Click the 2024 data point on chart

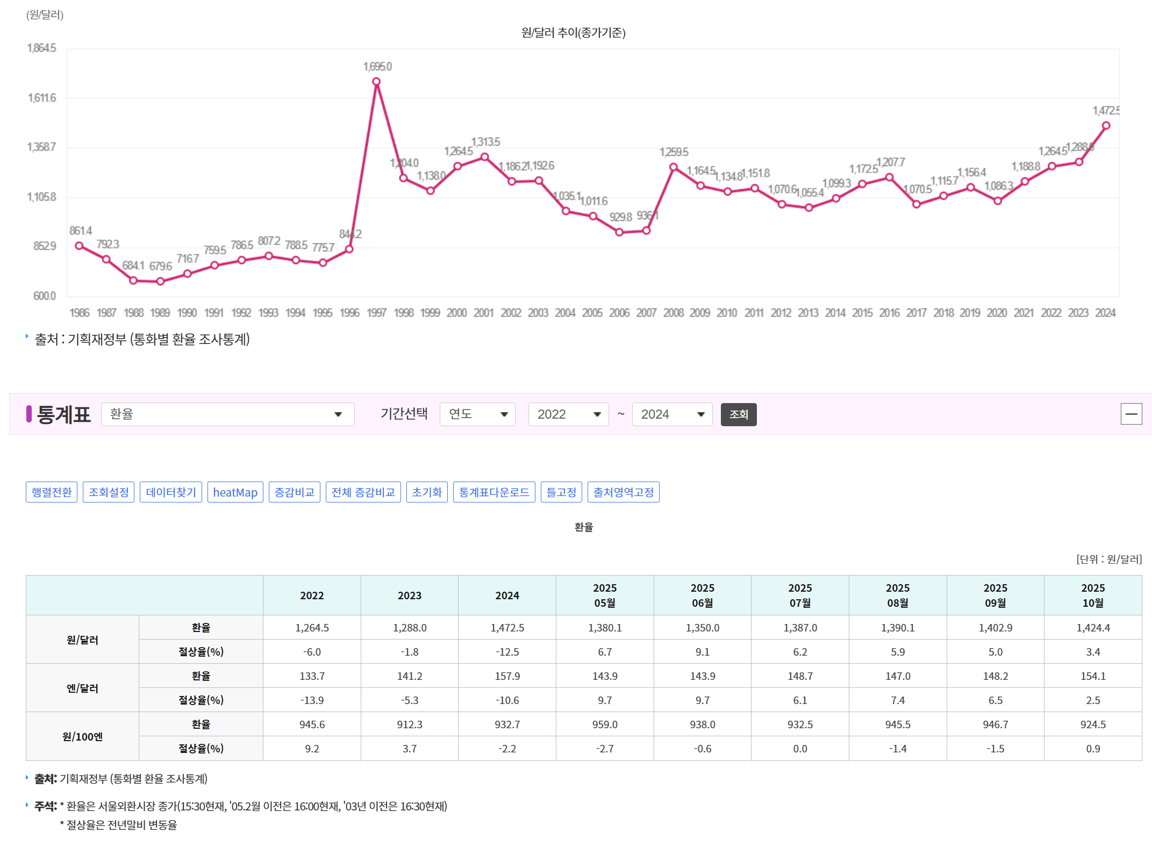[1106, 126]
